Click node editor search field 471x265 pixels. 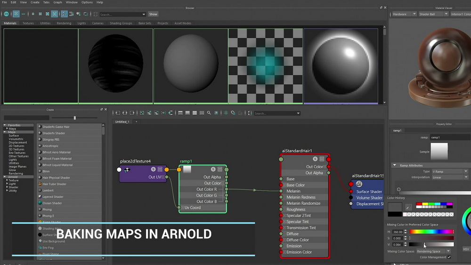pos(275,113)
